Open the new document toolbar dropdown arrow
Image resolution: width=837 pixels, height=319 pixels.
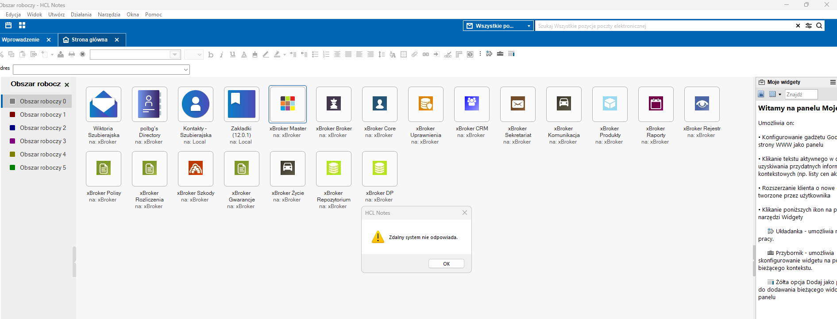(52, 55)
